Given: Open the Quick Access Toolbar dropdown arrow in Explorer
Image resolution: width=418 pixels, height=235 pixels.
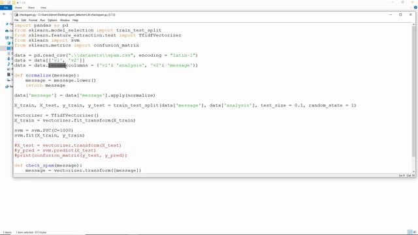Looking at the screenshot, I should coord(18,3).
